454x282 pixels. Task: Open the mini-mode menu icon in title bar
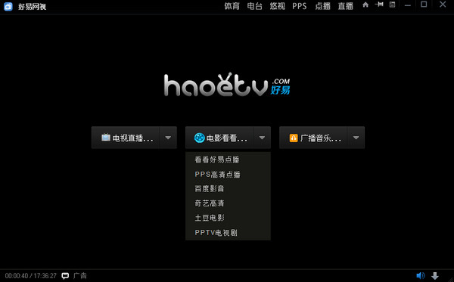click(x=392, y=5)
